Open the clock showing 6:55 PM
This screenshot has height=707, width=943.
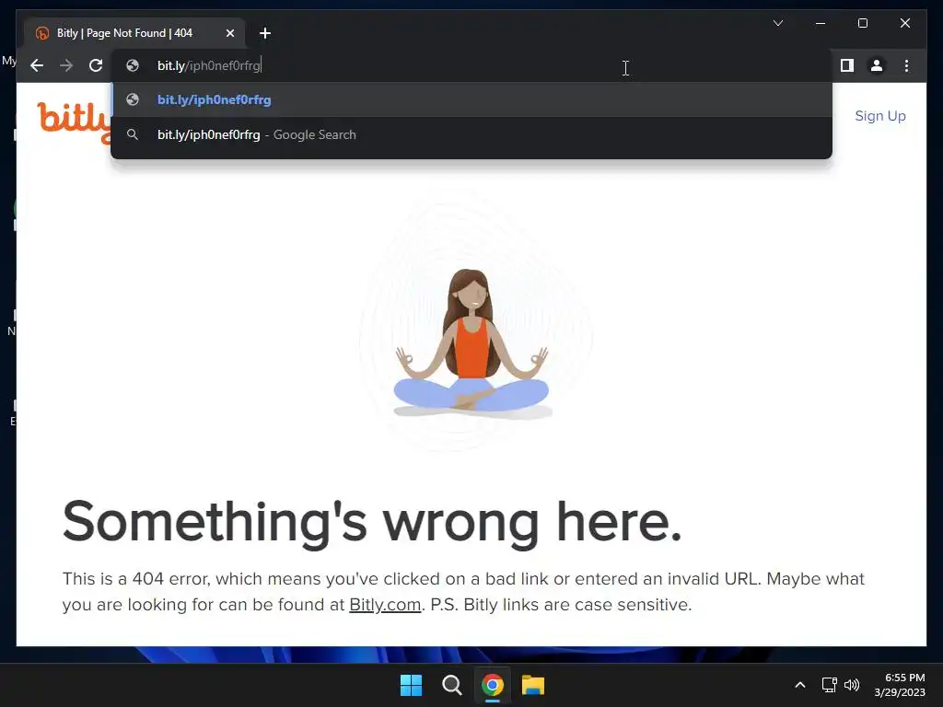click(900, 685)
